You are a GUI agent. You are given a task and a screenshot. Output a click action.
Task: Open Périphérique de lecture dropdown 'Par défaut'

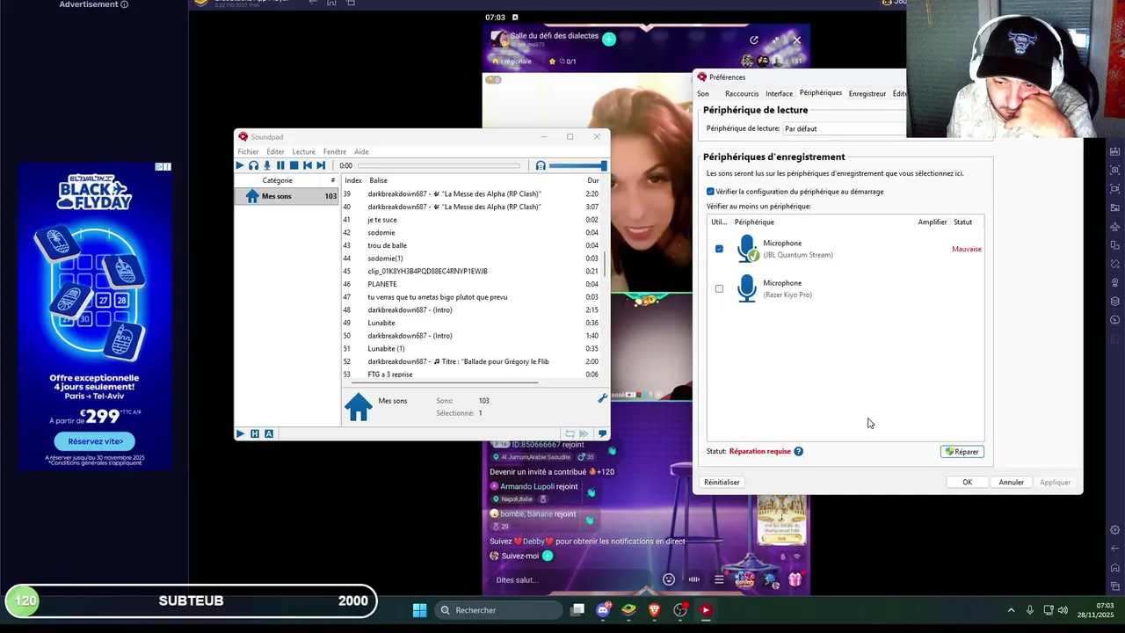[x=844, y=128]
